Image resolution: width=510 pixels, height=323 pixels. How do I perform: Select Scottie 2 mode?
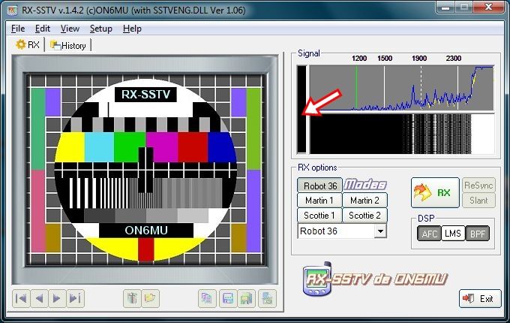pos(364,216)
